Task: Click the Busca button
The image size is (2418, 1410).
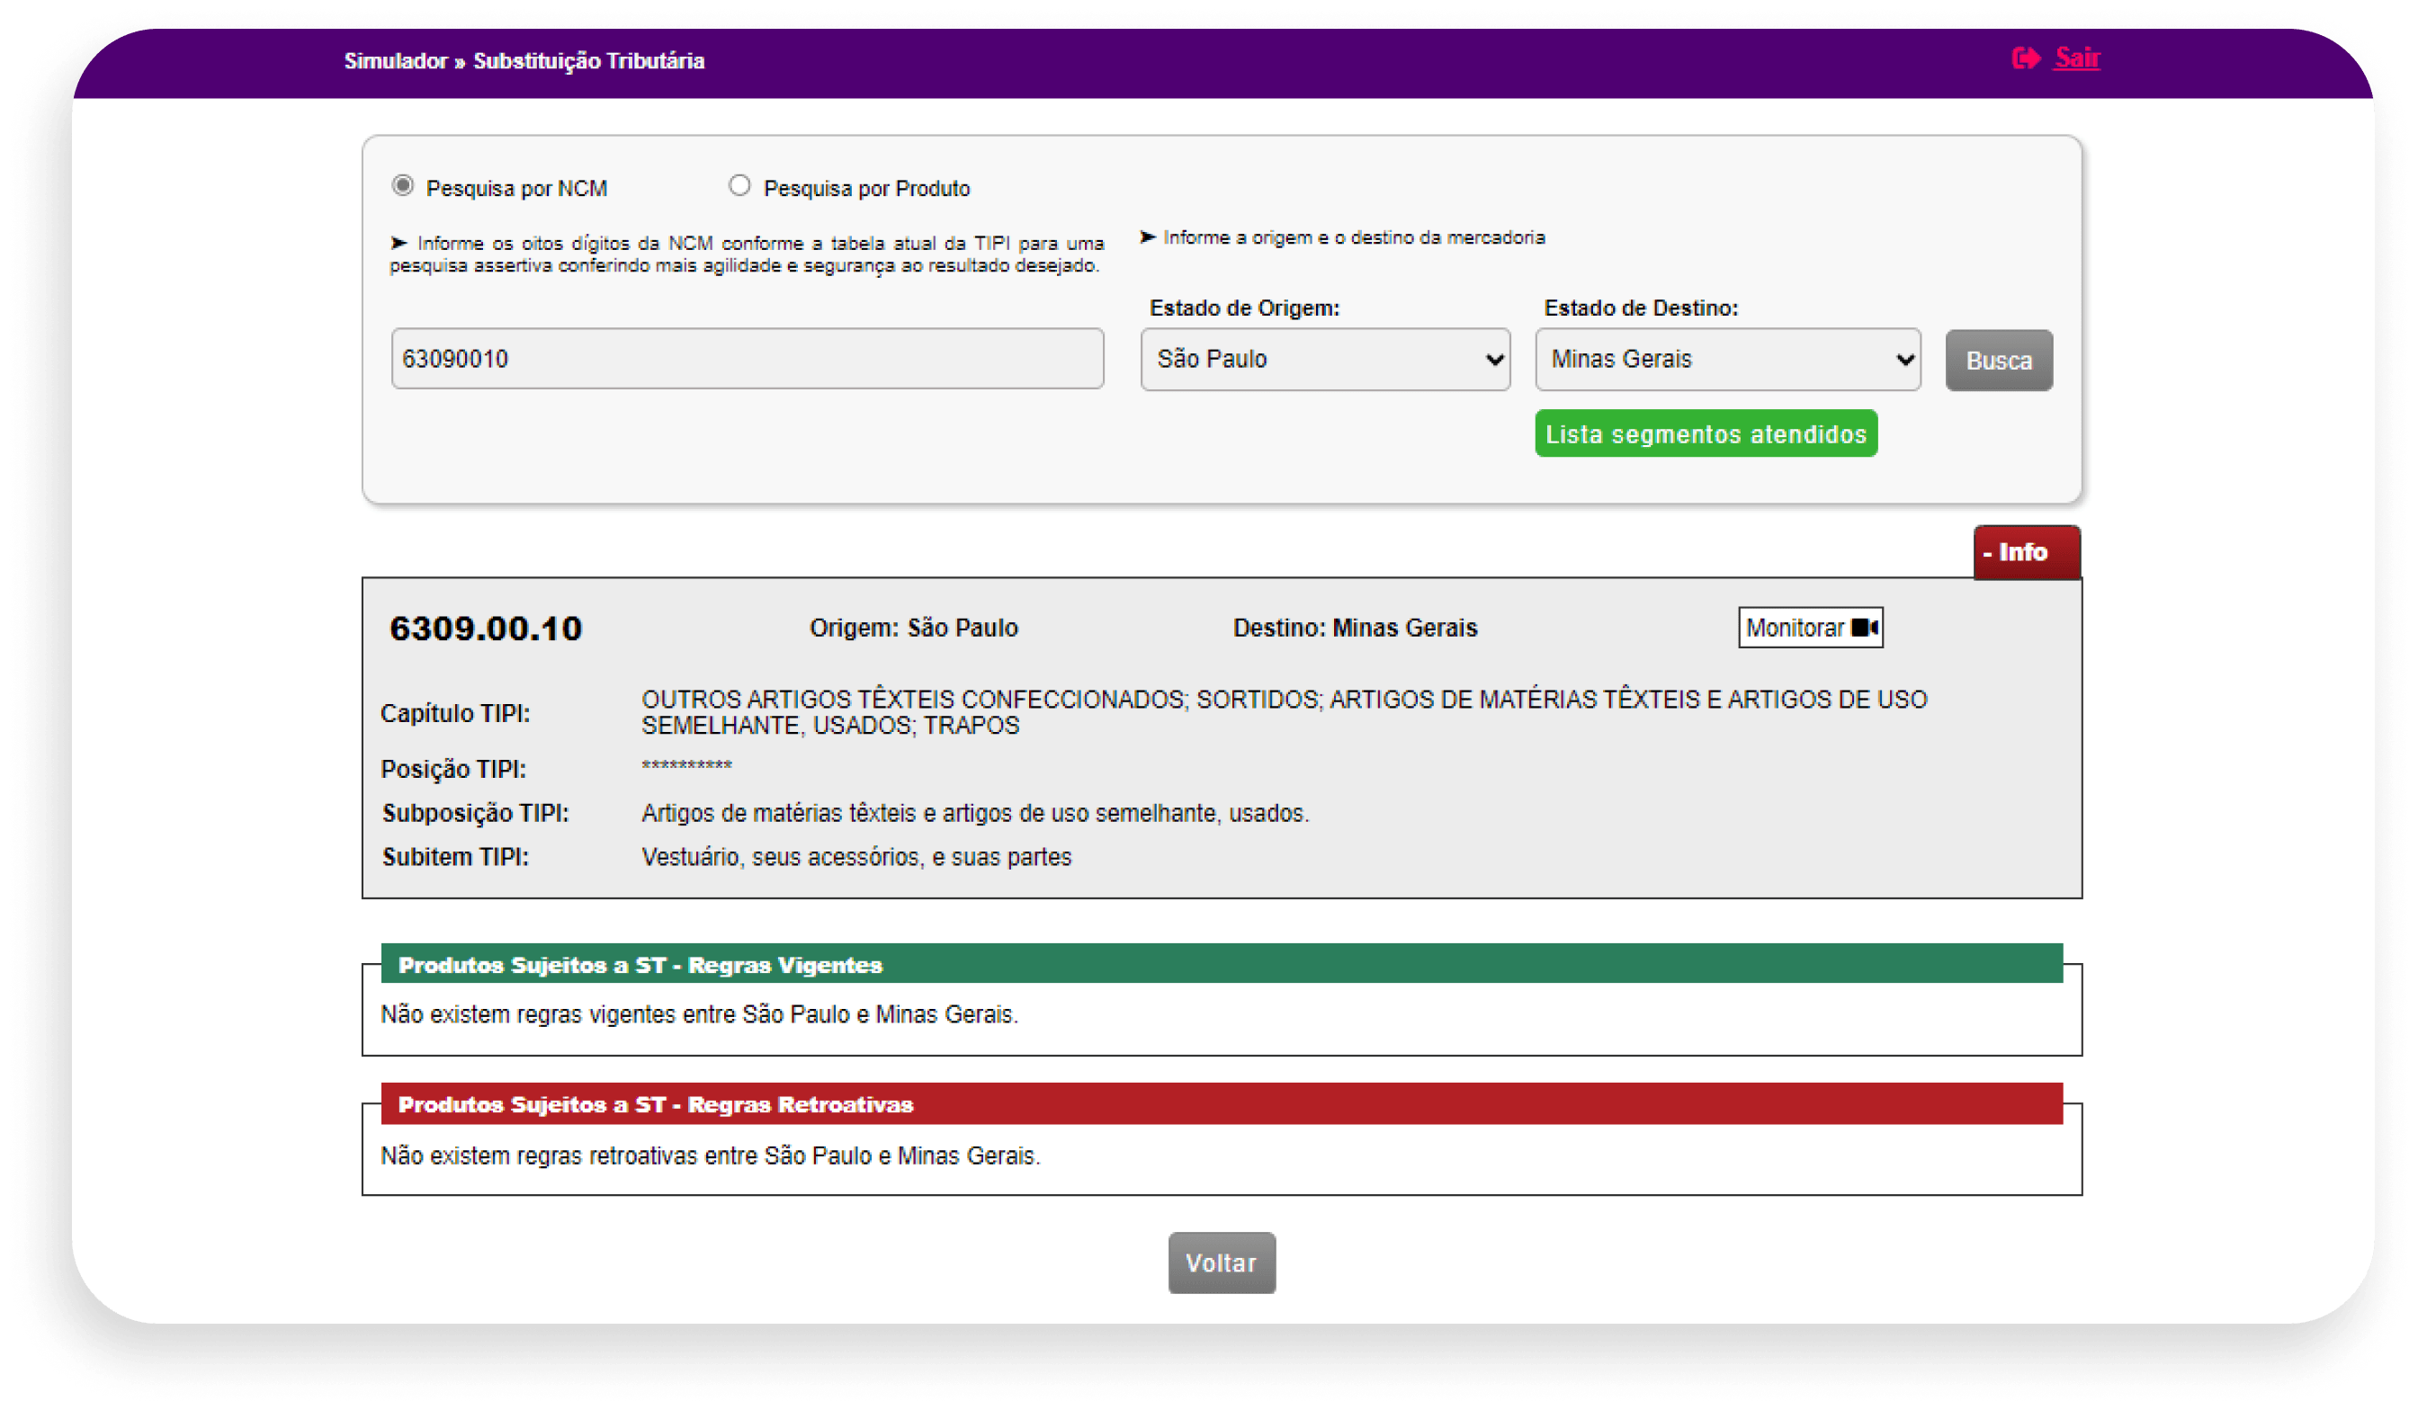Action: tap(1999, 360)
